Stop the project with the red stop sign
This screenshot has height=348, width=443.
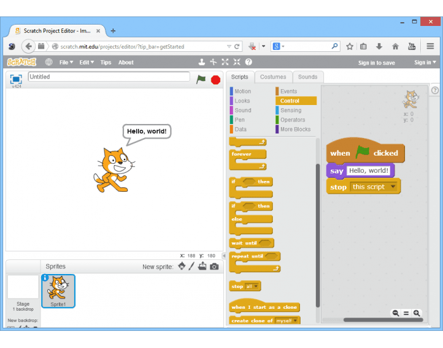point(216,80)
